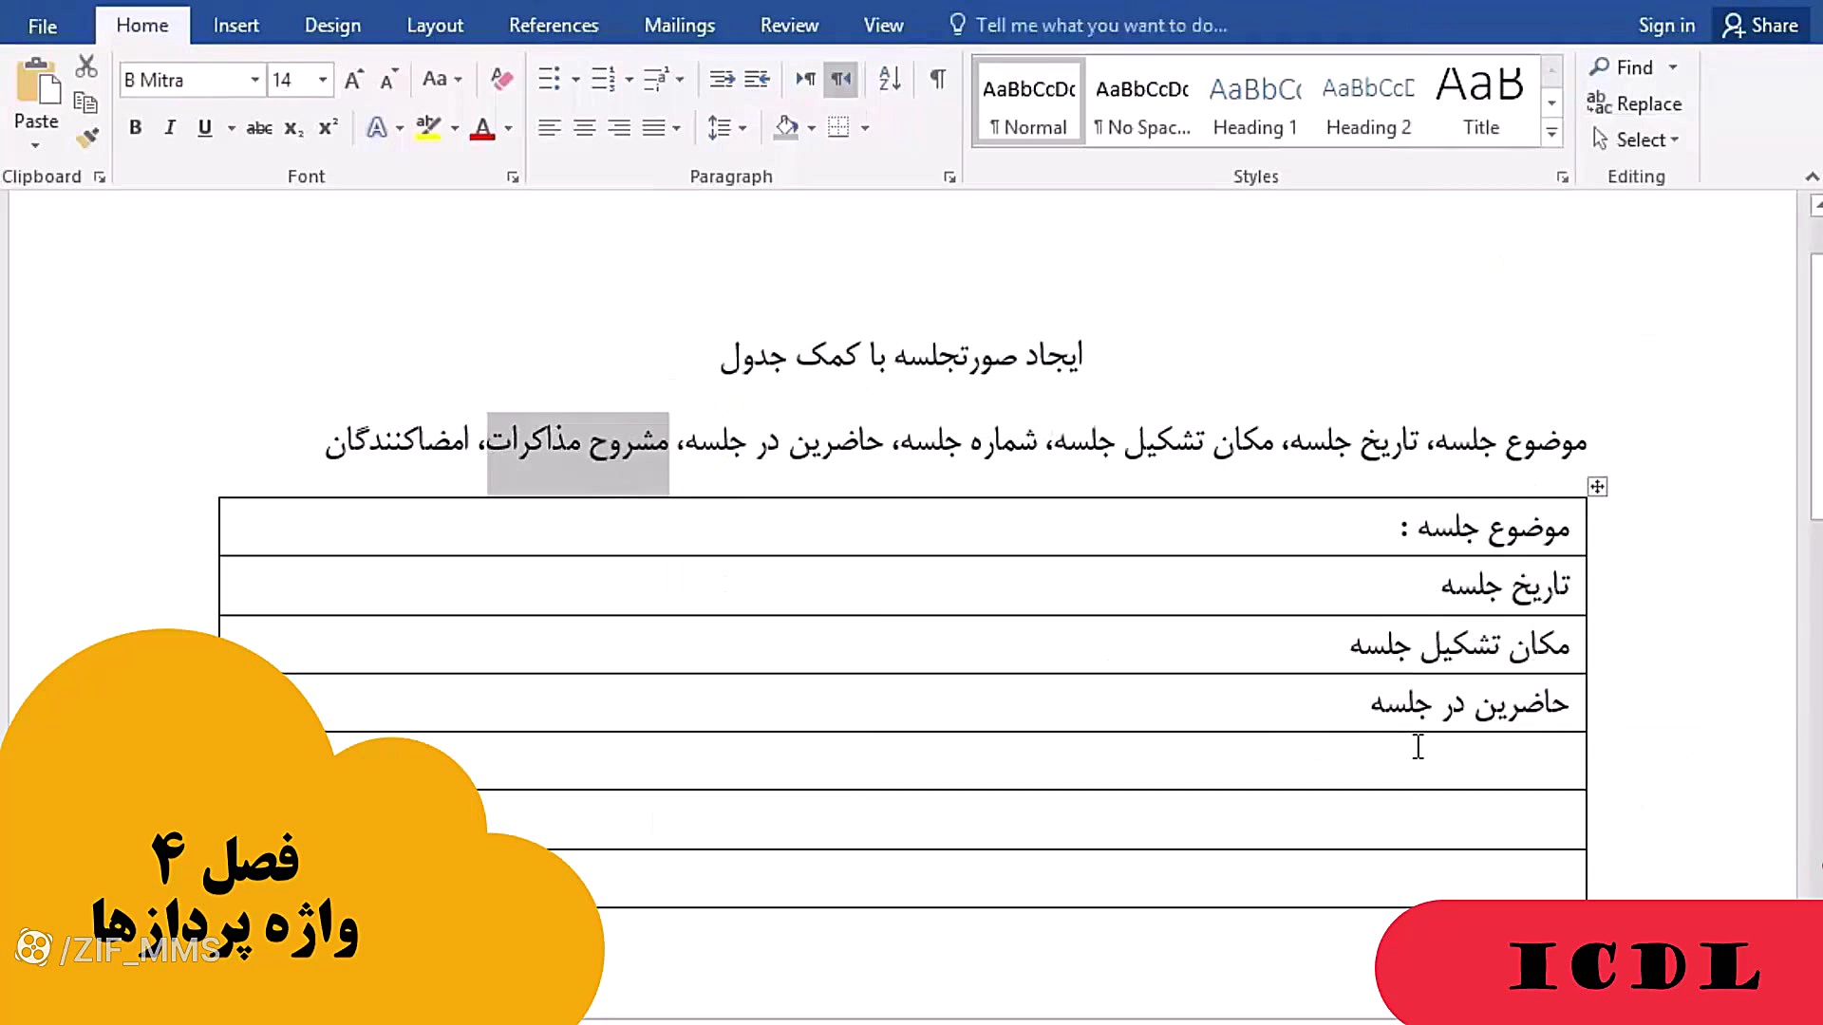The width and height of the screenshot is (1823, 1025).
Task: Open font color dropdown arrow
Action: [x=508, y=128]
